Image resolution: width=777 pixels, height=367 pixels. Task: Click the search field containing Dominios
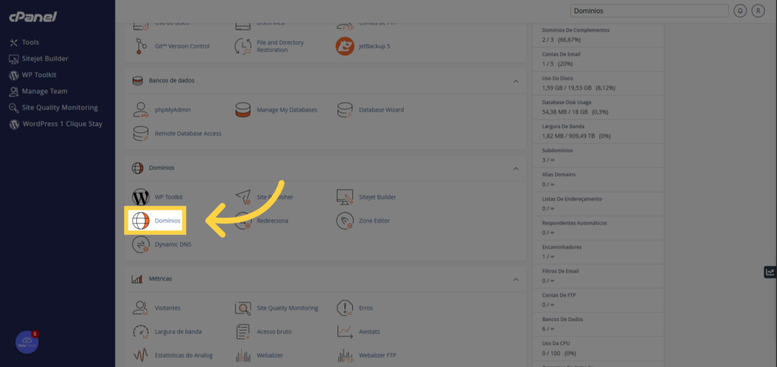(x=649, y=11)
